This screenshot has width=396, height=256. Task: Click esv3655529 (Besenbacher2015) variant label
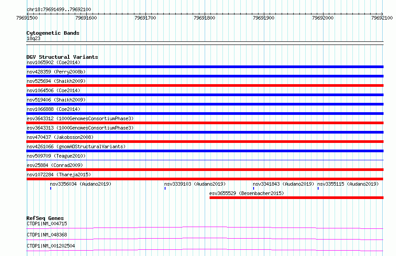(246, 193)
